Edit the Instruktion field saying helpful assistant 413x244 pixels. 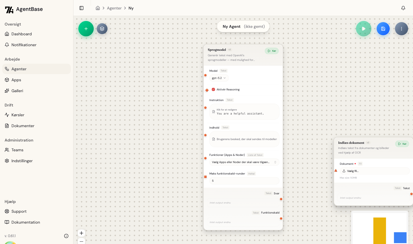tap(244, 112)
